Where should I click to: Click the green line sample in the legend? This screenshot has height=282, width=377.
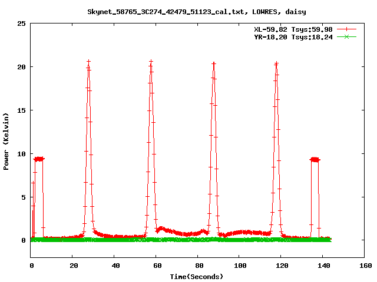coord(346,36)
